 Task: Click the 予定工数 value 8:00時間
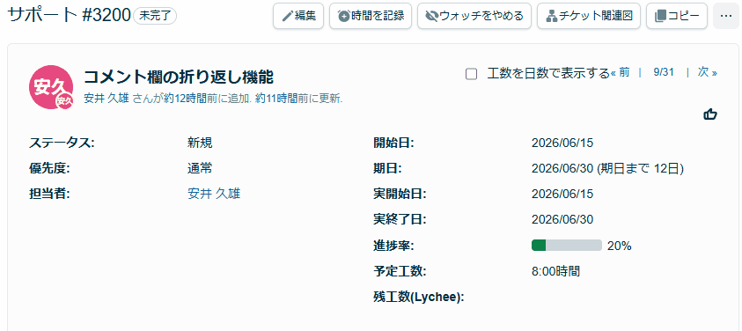coord(556,271)
